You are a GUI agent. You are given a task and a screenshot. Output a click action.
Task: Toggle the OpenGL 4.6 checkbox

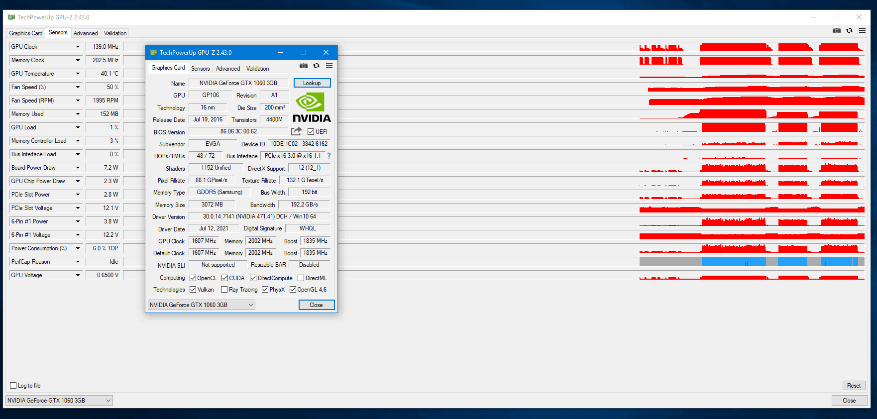pyautogui.click(x=293, y=290)
